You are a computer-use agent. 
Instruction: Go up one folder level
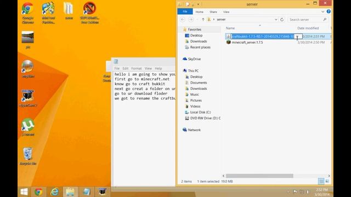point(203,20)
